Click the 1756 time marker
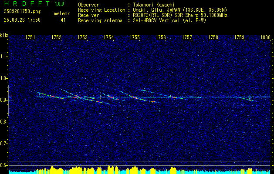This screenshot has width=274, height=174. [x=161, y=37]
